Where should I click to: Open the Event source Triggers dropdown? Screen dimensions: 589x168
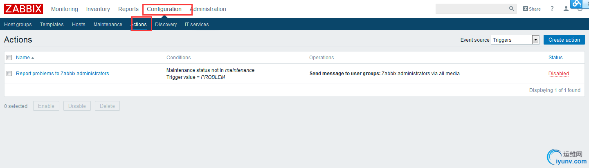click(x=535, y=40)
